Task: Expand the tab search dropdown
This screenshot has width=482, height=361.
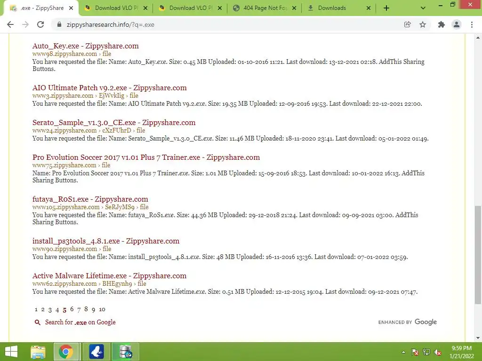Action: (423, 8)
